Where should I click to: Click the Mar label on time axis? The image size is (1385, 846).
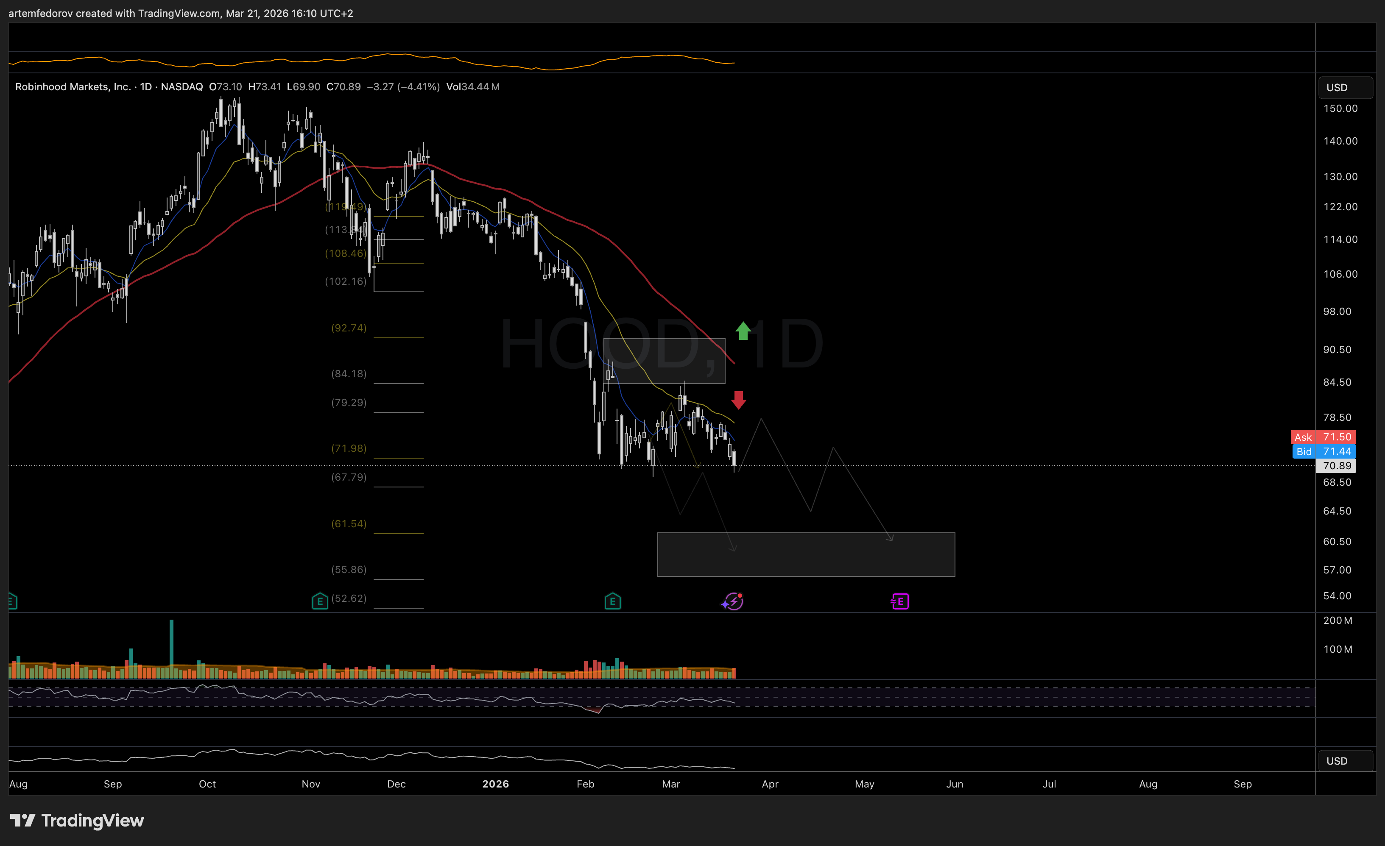671,784
